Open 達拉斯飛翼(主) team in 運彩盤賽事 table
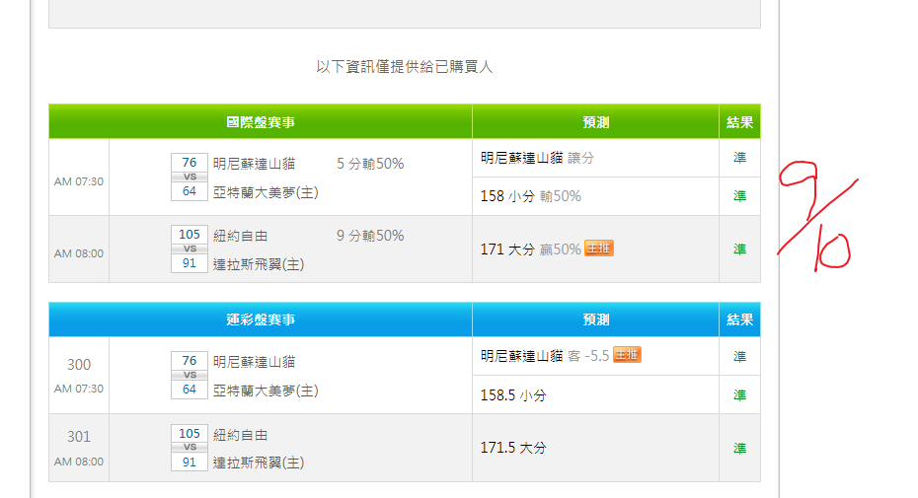 pyautogui.click(x=258, y=462)
